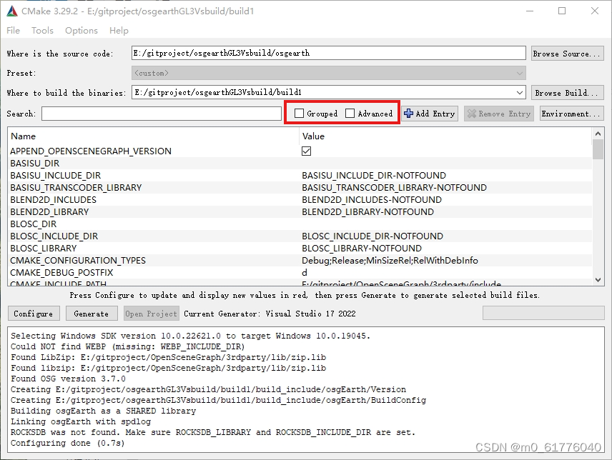This screenshot has height=460, width=612.
Task: Select the BLOSC_DIR cache entry row
Action: 143,224
